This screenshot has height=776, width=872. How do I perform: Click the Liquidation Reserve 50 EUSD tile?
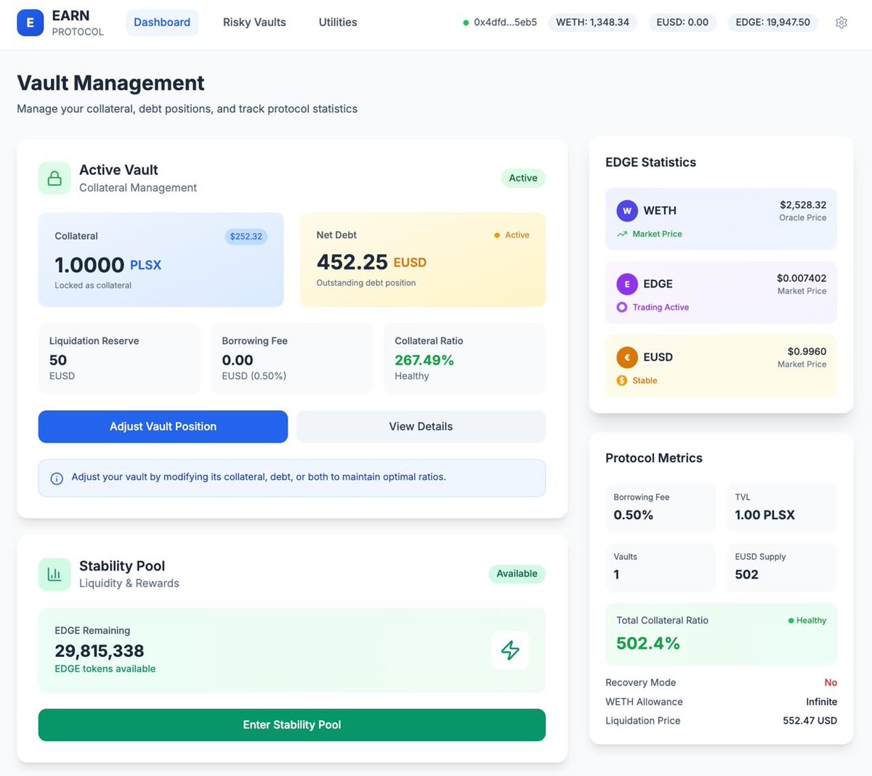point(119,359)
